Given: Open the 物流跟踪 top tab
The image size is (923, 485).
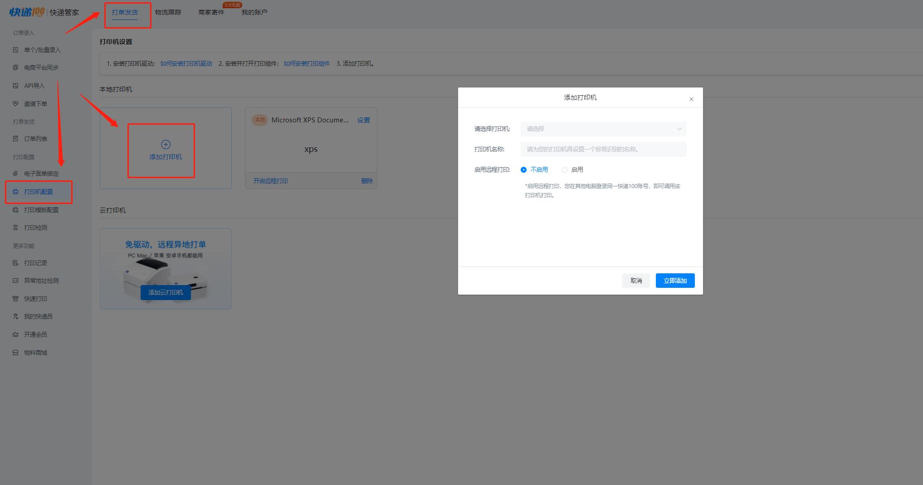Looking at the screenshot, I should 168,12.
